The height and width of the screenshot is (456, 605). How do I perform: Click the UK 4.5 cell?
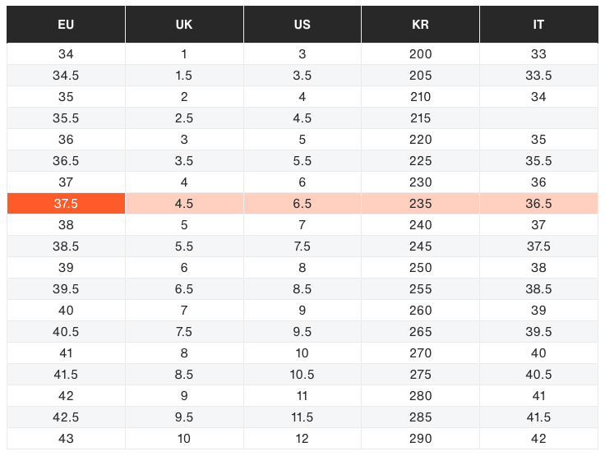point(184,203)
